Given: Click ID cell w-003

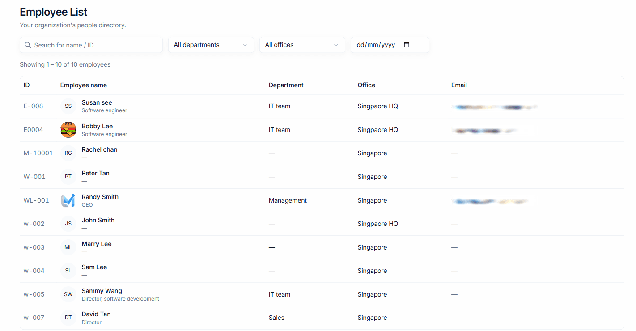Looking at the screenshot, I should pyautogui.click(x=34, y=247).
